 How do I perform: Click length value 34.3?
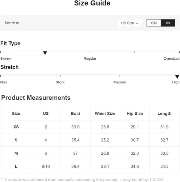[x=164, y=166]
